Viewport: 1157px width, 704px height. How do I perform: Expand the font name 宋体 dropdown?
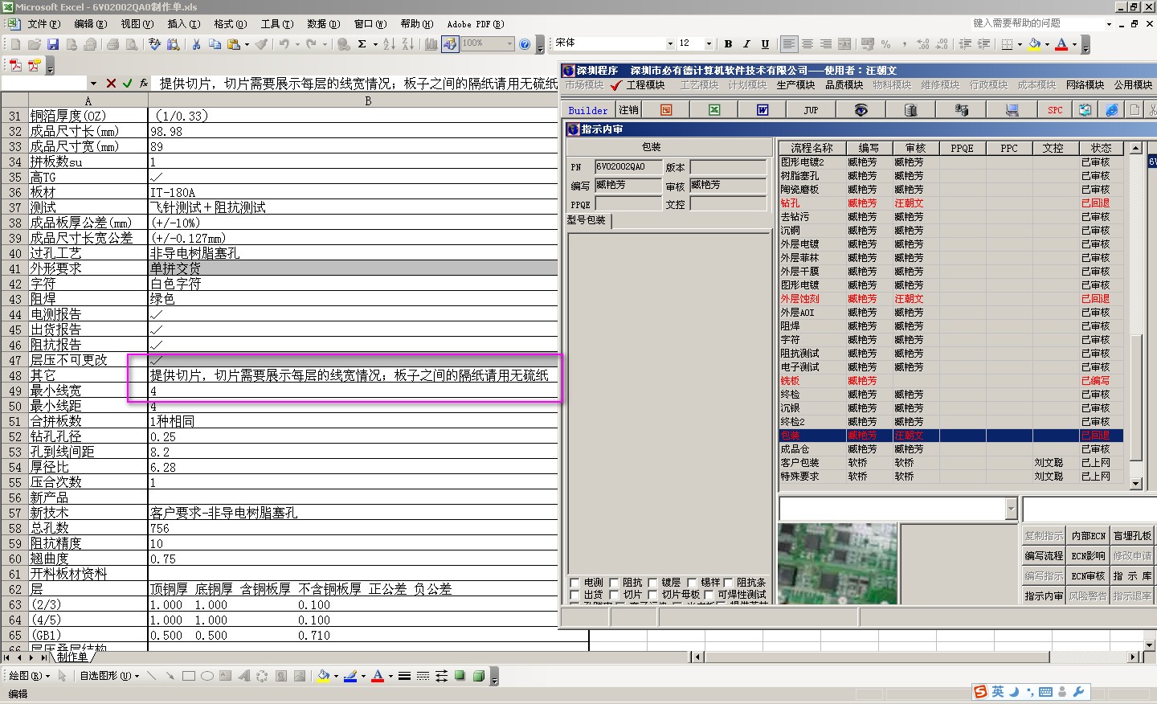[670, 43]
